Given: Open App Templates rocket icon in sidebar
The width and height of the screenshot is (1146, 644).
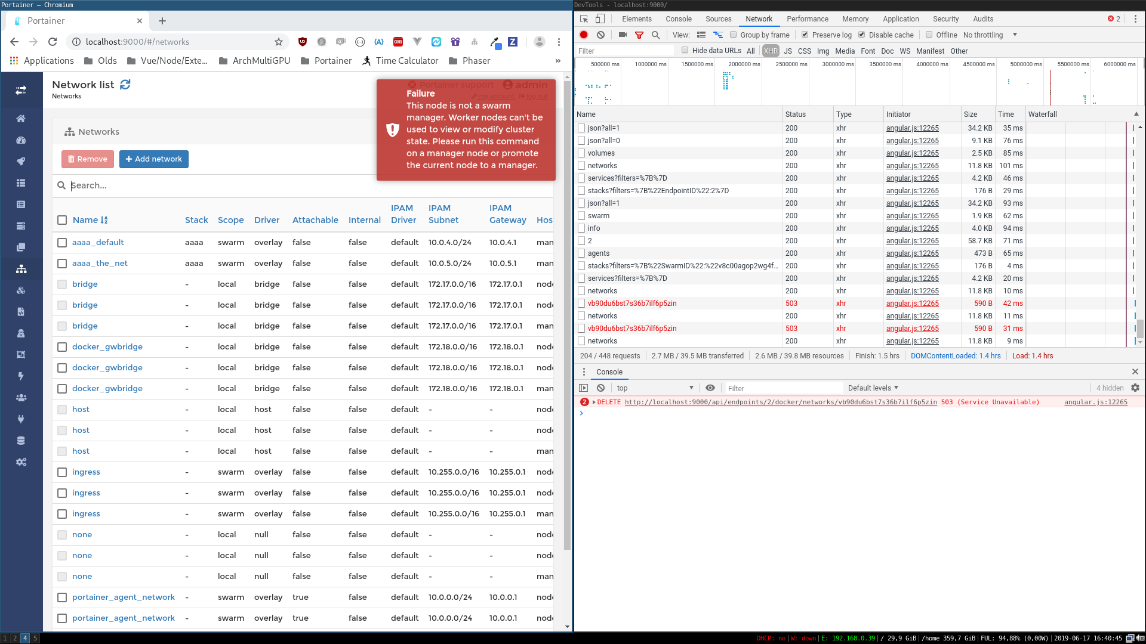Looking at the screenshot, I should [21, 162].
